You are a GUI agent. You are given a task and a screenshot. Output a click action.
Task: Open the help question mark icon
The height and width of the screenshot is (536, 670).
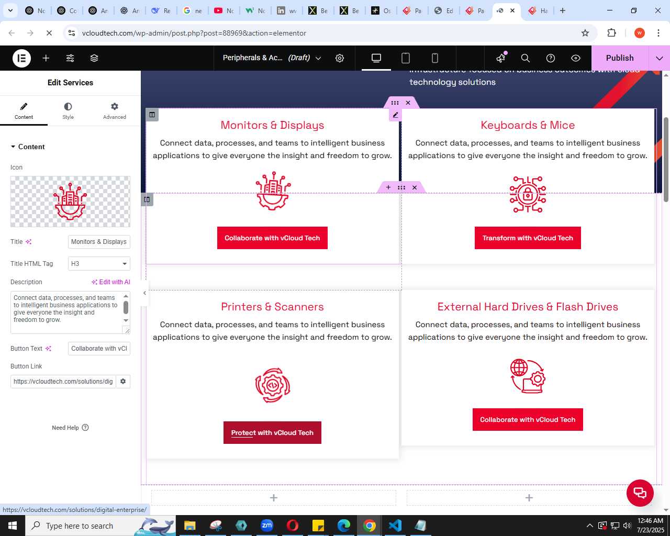[551, 58]
